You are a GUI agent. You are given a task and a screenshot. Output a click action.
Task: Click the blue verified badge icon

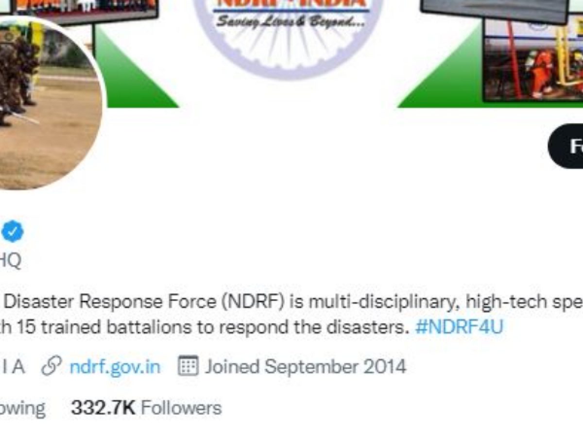12,232
